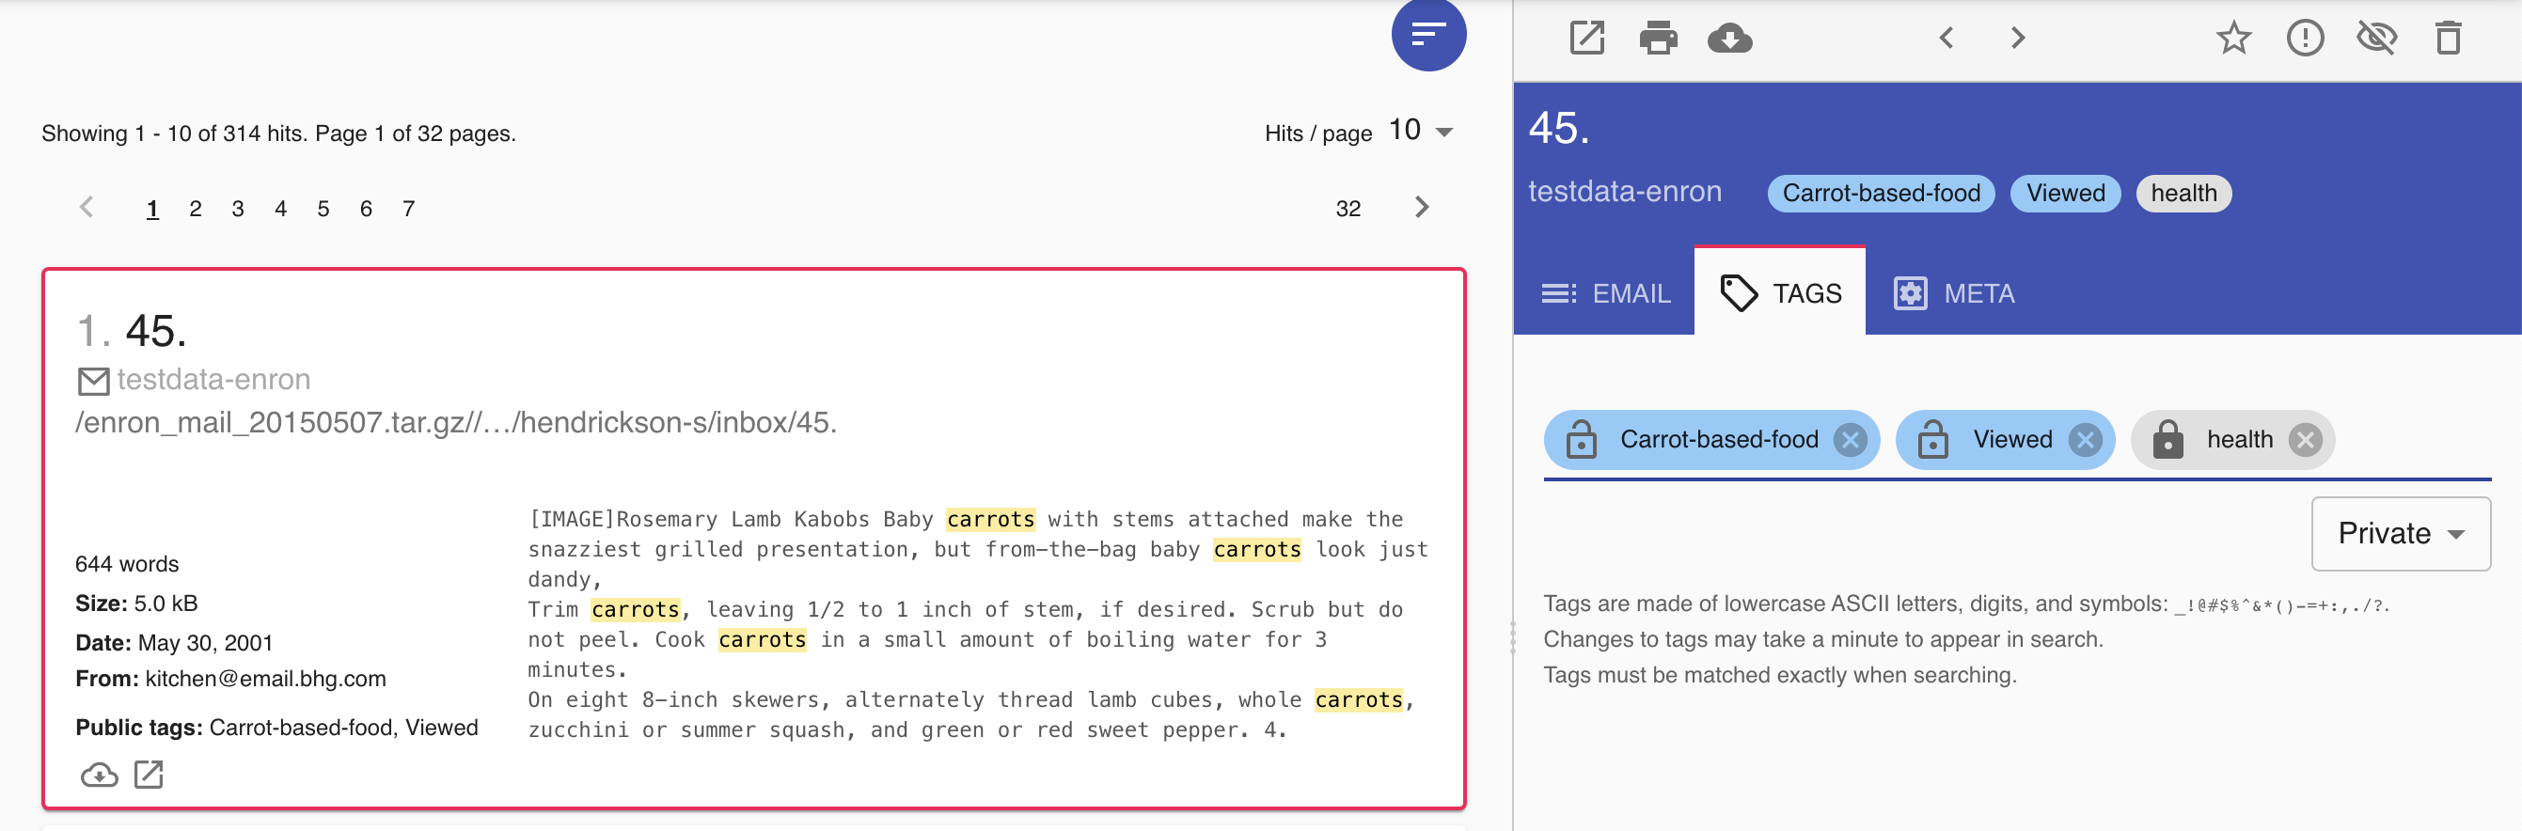Click the trash delete icon
This screenshot has height=831, width=2522.
[2448, 39]
